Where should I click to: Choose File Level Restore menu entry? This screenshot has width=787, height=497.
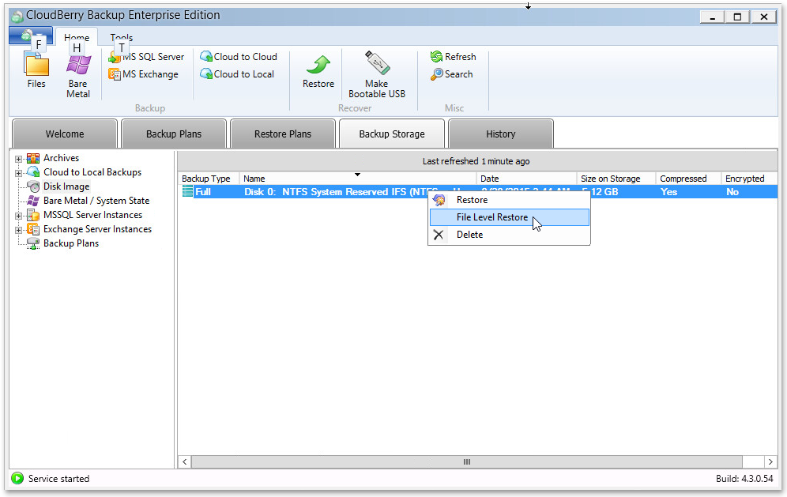pos(510,217)
